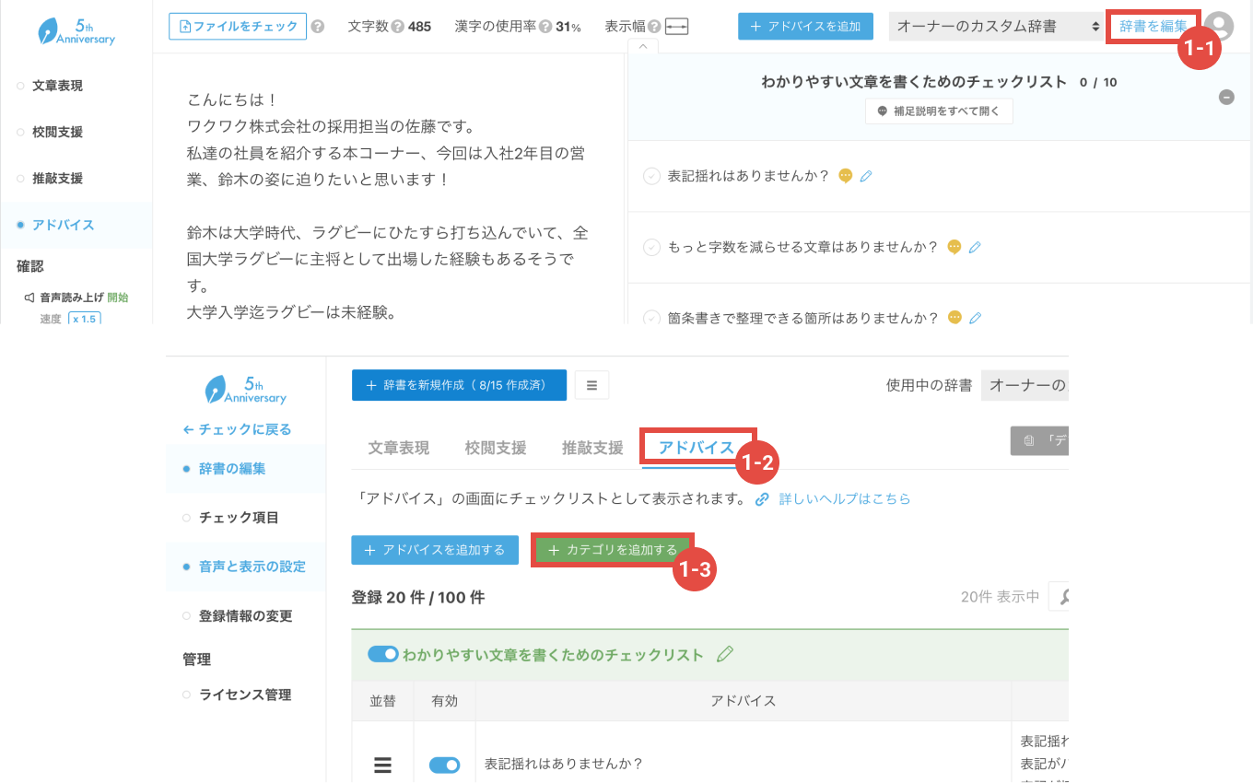Viewport: 1253px width, 783px height.
Task: Click the gray copy button at right
Action: click(1039, 441)
